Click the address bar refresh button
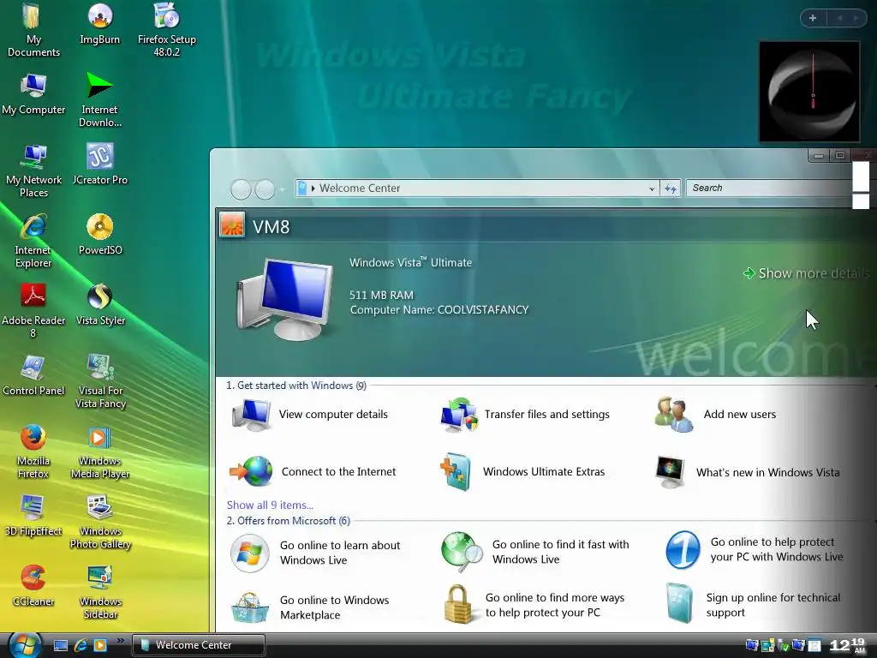 pos(670,188)
